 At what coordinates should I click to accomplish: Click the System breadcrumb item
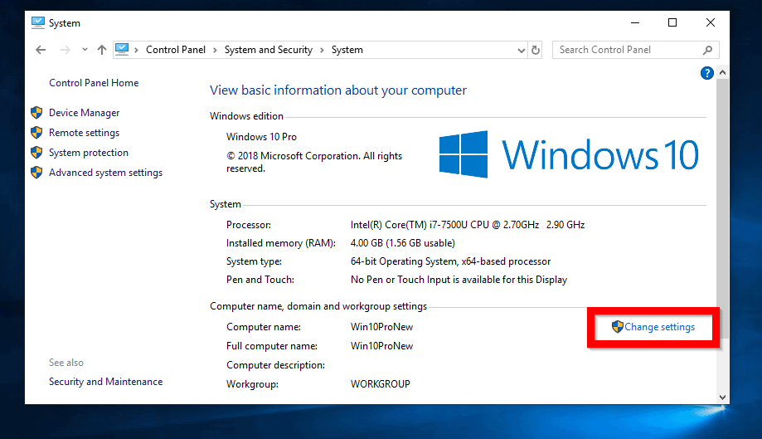click(x=347, y=50)
